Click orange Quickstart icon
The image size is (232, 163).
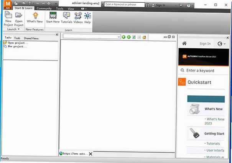tap(182, 82)
